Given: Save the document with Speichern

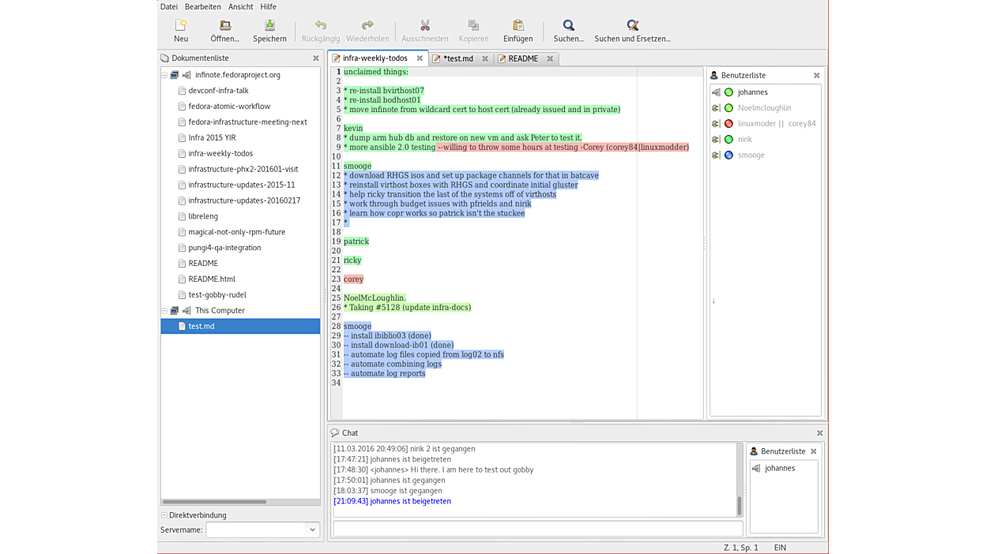Looking at the screenshot, I should [x=269, y=31].
